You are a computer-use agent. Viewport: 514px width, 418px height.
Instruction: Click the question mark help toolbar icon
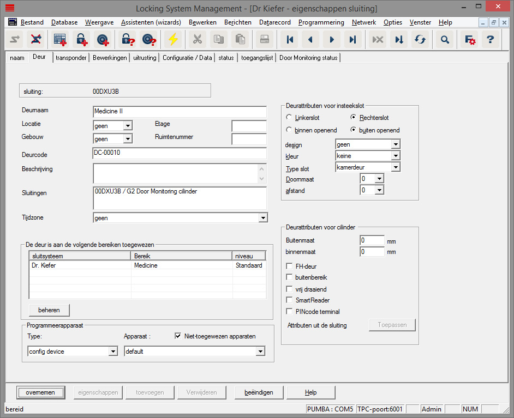[x=490, y=39]
